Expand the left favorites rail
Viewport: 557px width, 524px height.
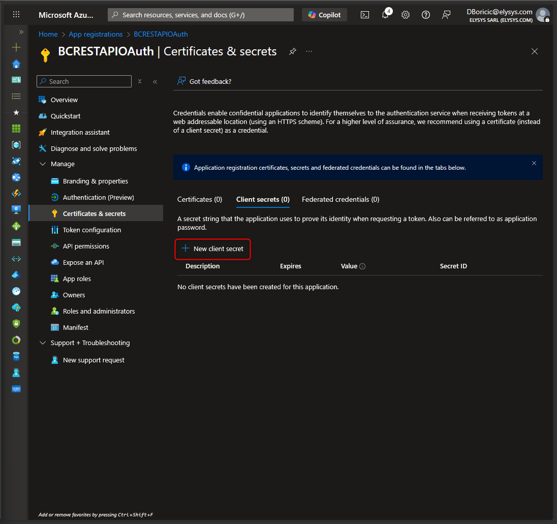(21, 32)
